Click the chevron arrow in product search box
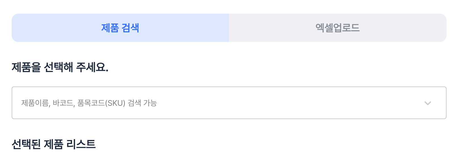The height and width of the screenshot is (165, 459). 428,103
